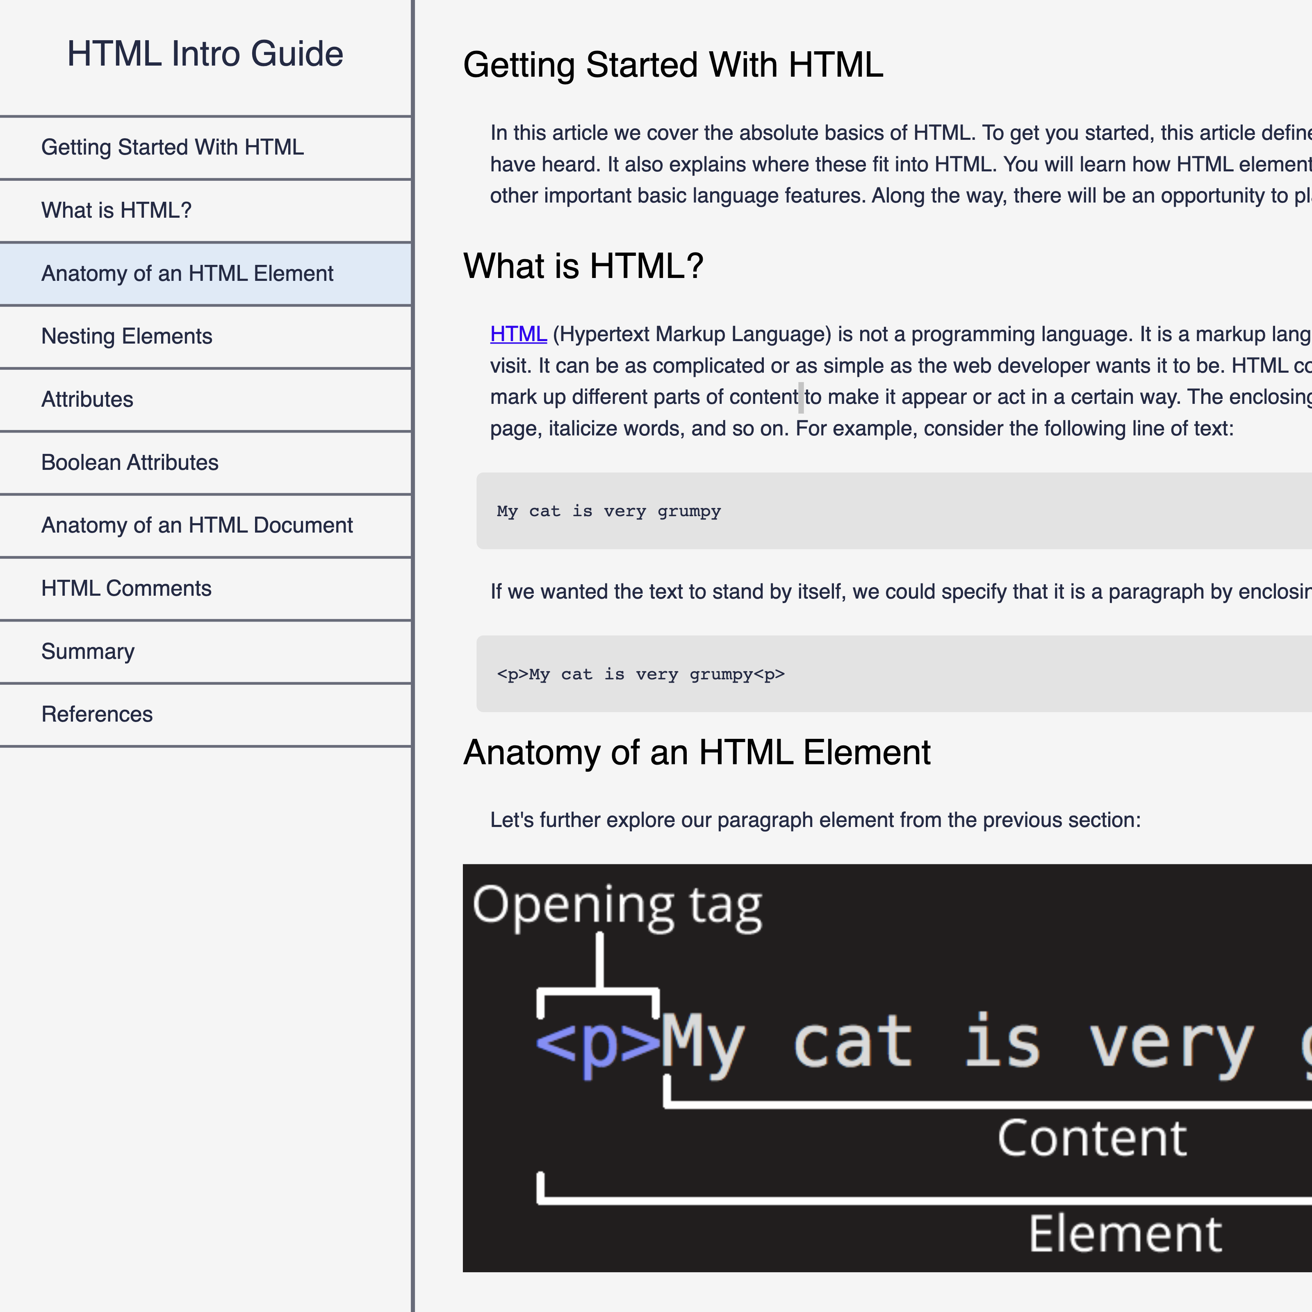This screenshot has height=1312, width=1312.
Task: Click the HTML Intro Guide sidebar title
Action: coord(205,54)
